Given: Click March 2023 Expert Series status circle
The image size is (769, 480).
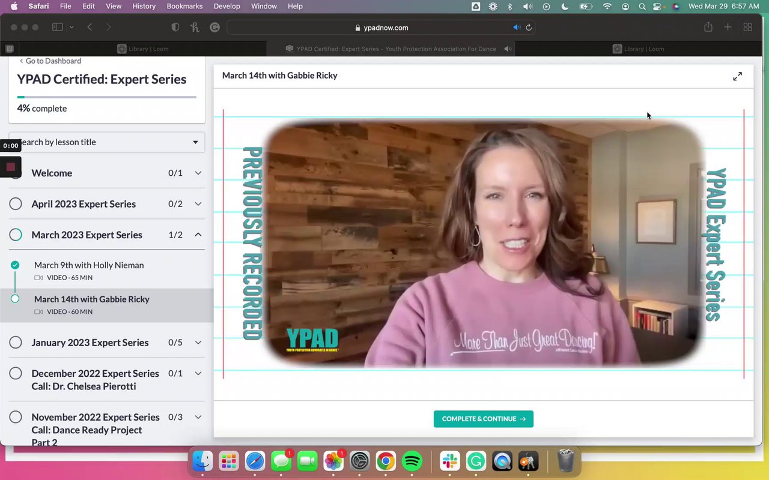Looking at the screenshot, I should click(x=16, y=235).
